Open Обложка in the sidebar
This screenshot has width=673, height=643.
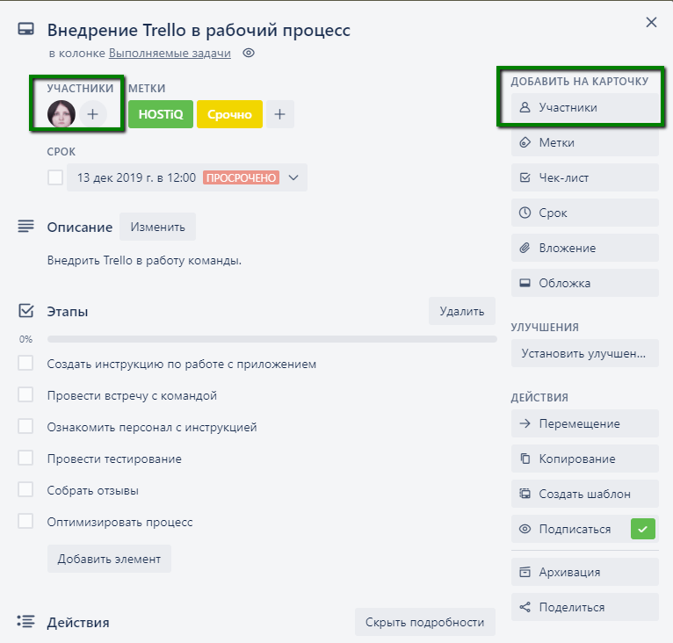pyautogui.click(x=584, y=284)
